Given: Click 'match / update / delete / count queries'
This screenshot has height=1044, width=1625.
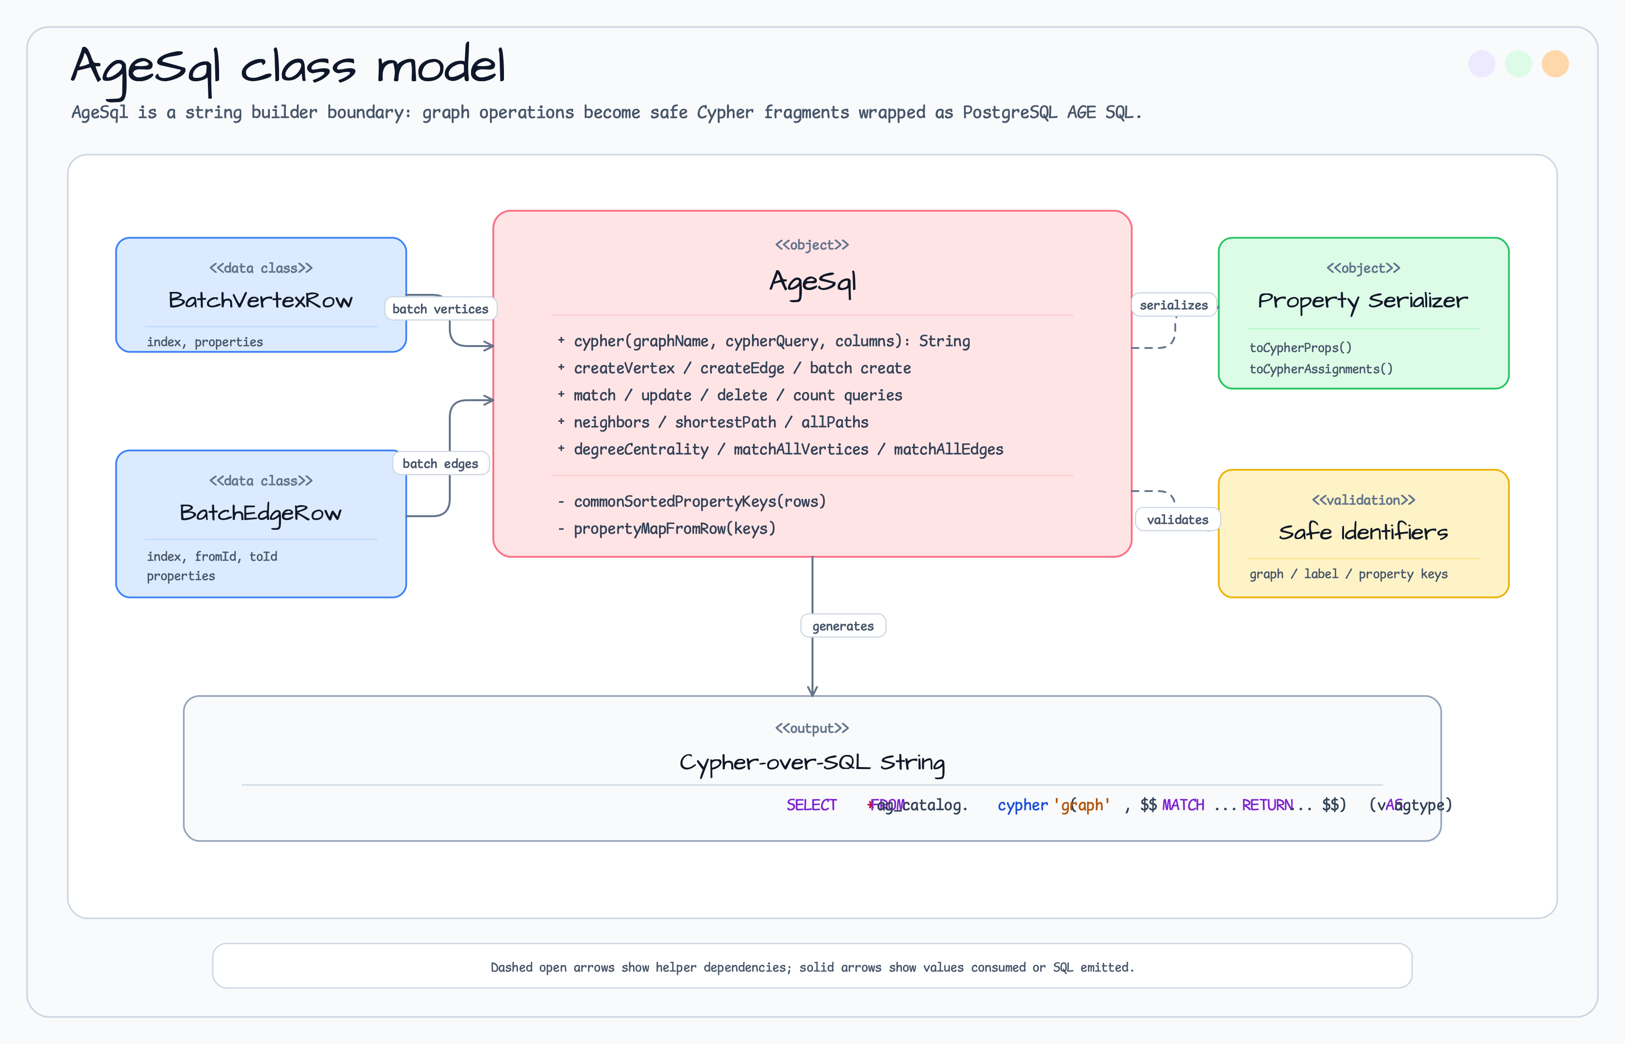Looking at the screenshot, I should coord(730,395).
